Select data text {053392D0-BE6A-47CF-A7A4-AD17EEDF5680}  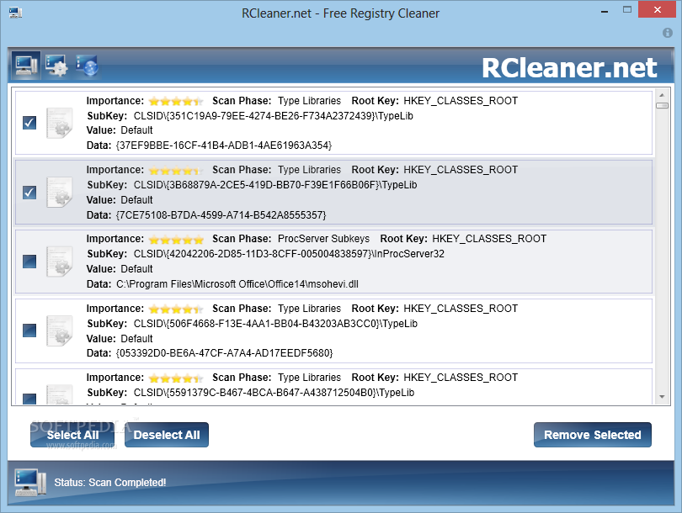[x=225, y=353]
